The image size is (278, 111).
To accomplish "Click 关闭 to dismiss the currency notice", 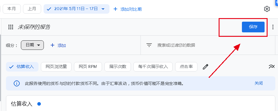I will [x=259, y=83].
